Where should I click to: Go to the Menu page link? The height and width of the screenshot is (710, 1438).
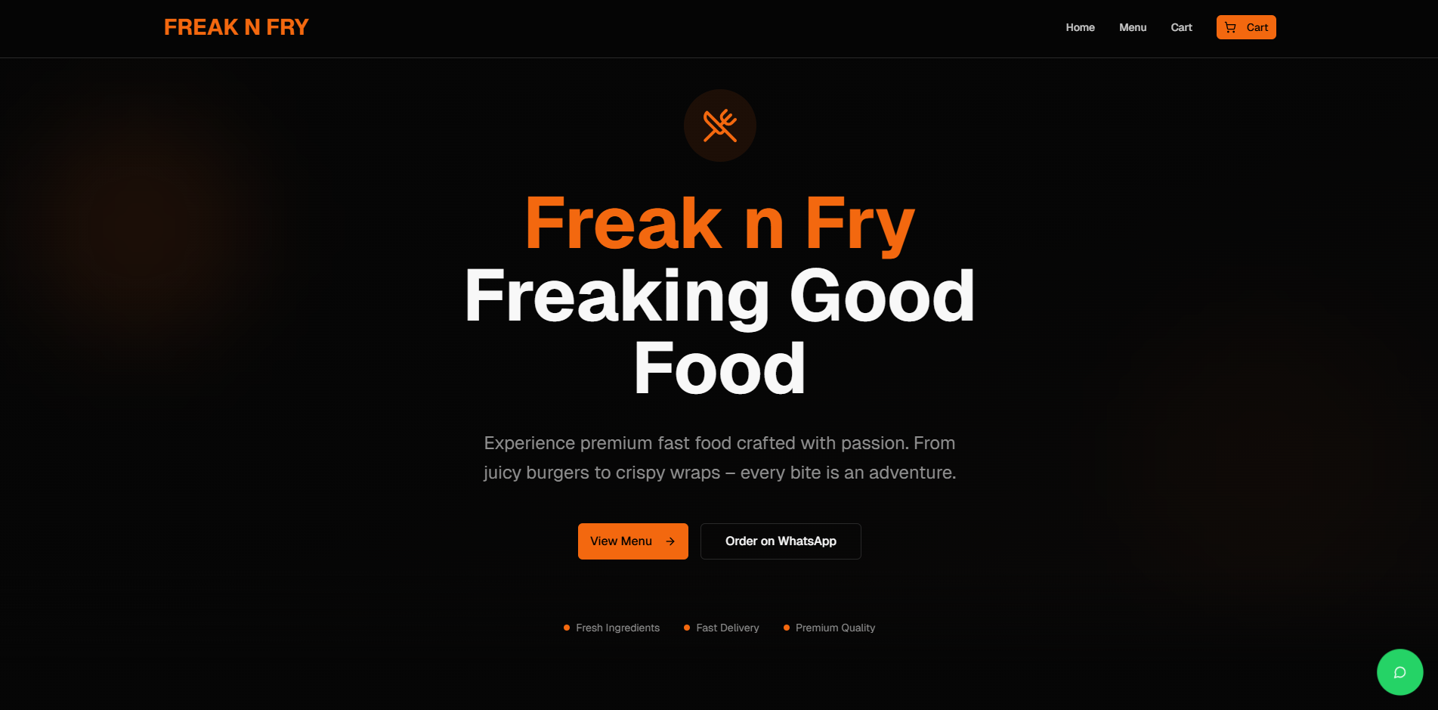pyautogui.click(x=1133, y=27)
